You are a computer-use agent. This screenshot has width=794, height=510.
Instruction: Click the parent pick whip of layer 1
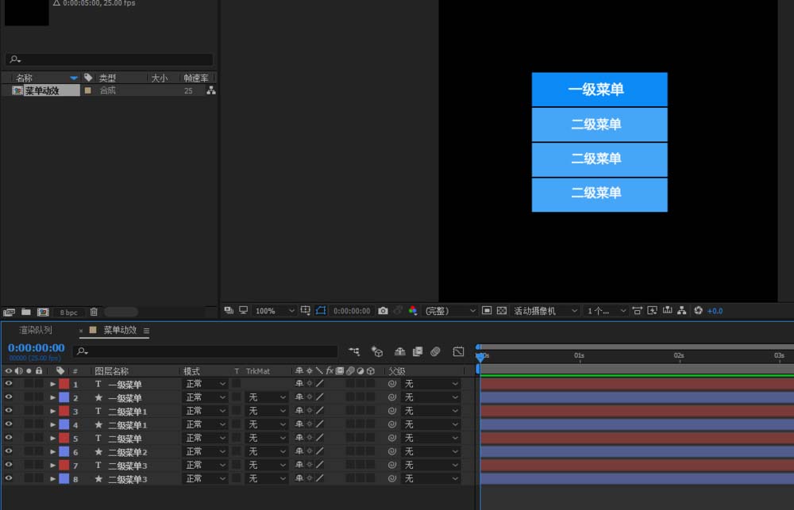(x=391, y=384)
